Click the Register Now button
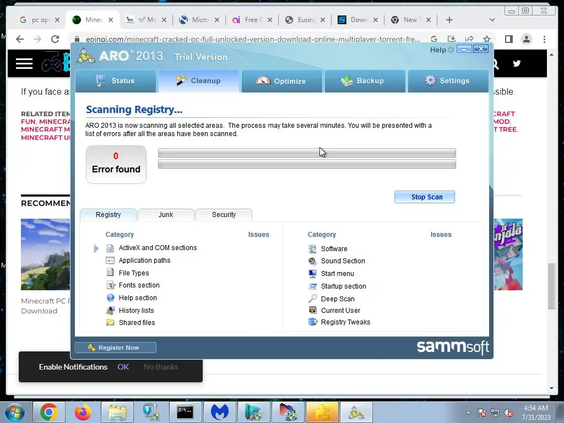This screenshot has width=564, height=423. [x=116, y=348]
